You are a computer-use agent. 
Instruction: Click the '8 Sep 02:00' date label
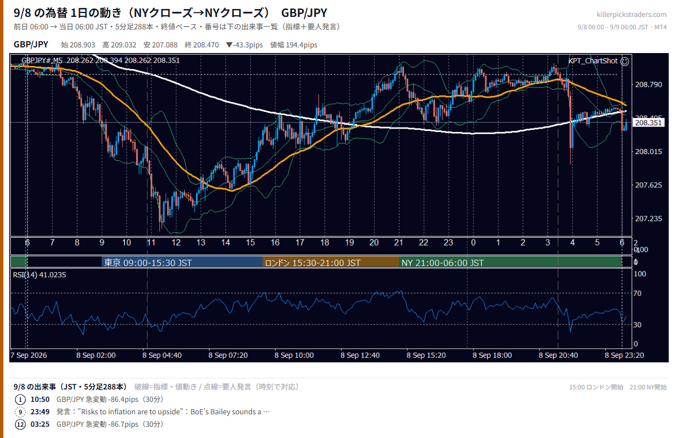96,356
